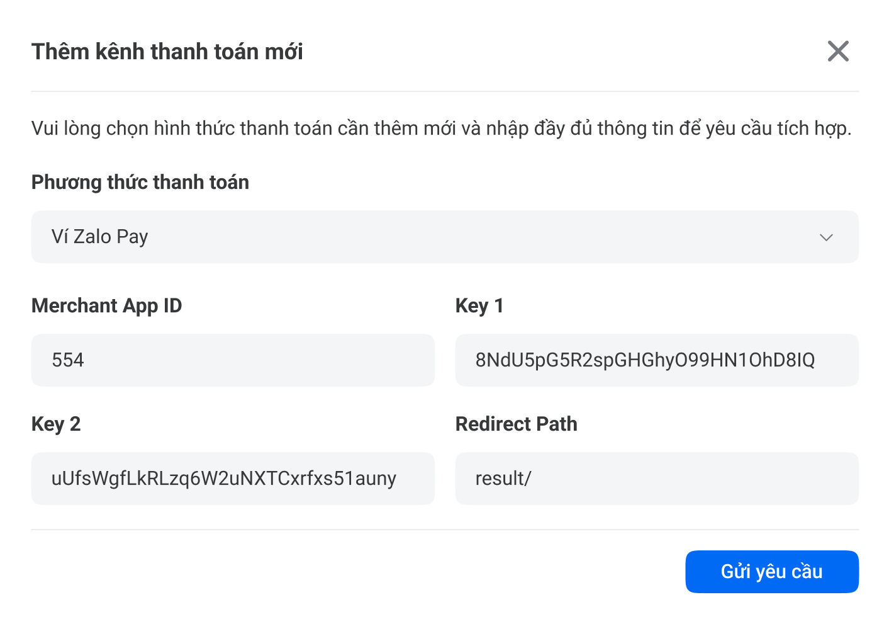
Task: Click the dropdown chevron beside Ví Zalo Pay
Action: [827, 237]
